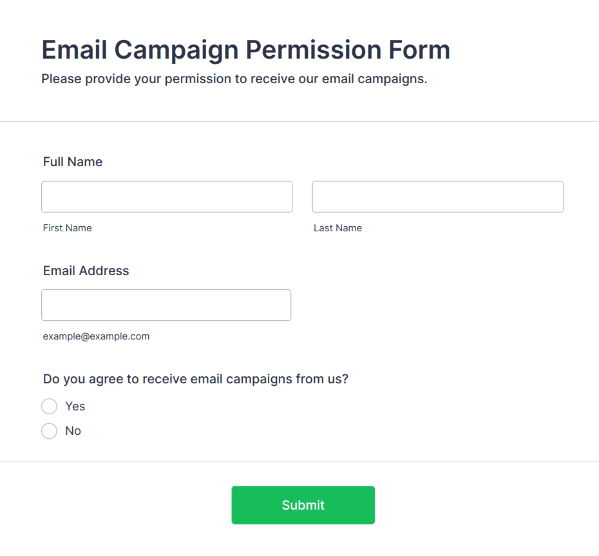Click the 'Yes' option label text
The height and width of the screenshot is (556, 599).
click(x=75, y=407)
